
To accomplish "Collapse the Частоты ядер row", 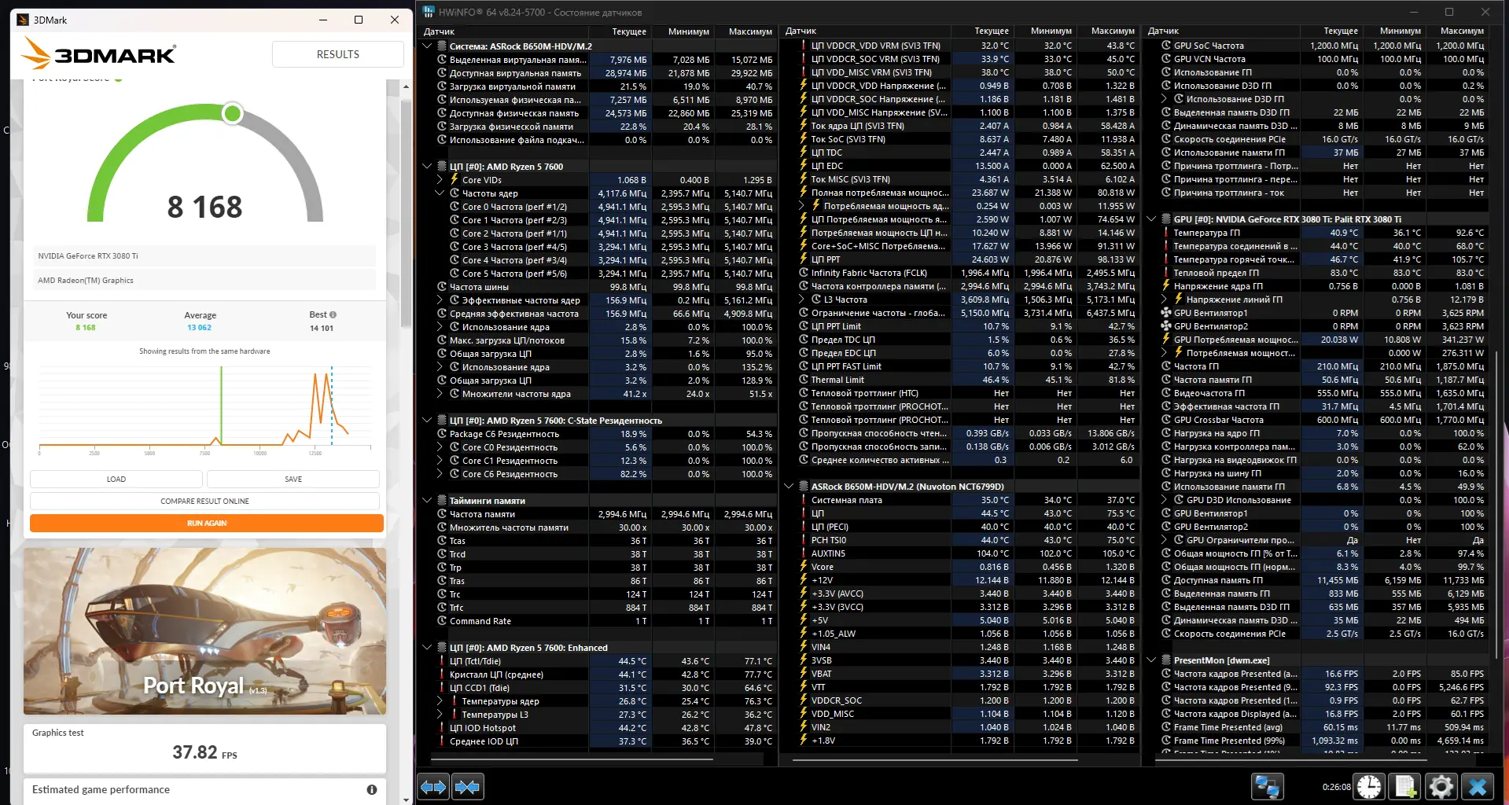I will click(x=440, y=193).
